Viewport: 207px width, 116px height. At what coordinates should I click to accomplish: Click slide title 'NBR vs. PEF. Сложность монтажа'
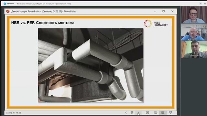[x=43, y=23]
